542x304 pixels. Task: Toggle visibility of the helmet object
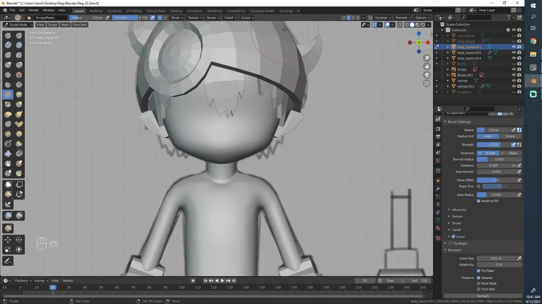514,81
